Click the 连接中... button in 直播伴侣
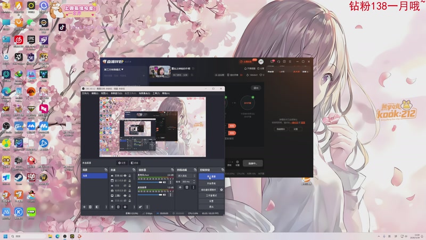 (x=252, y=163)
